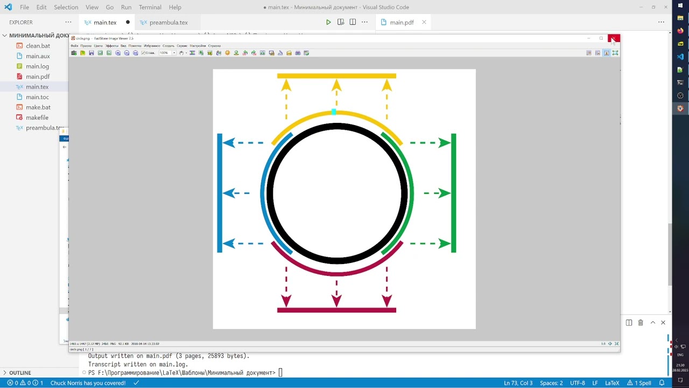Viewport: 689px width, 388px height.
Task: Select FastStone hand pan tool
Action: (x=181, y=53)
